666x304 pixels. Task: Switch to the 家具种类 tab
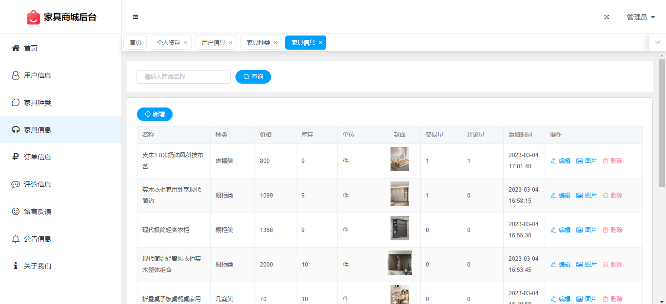[258, 43]
